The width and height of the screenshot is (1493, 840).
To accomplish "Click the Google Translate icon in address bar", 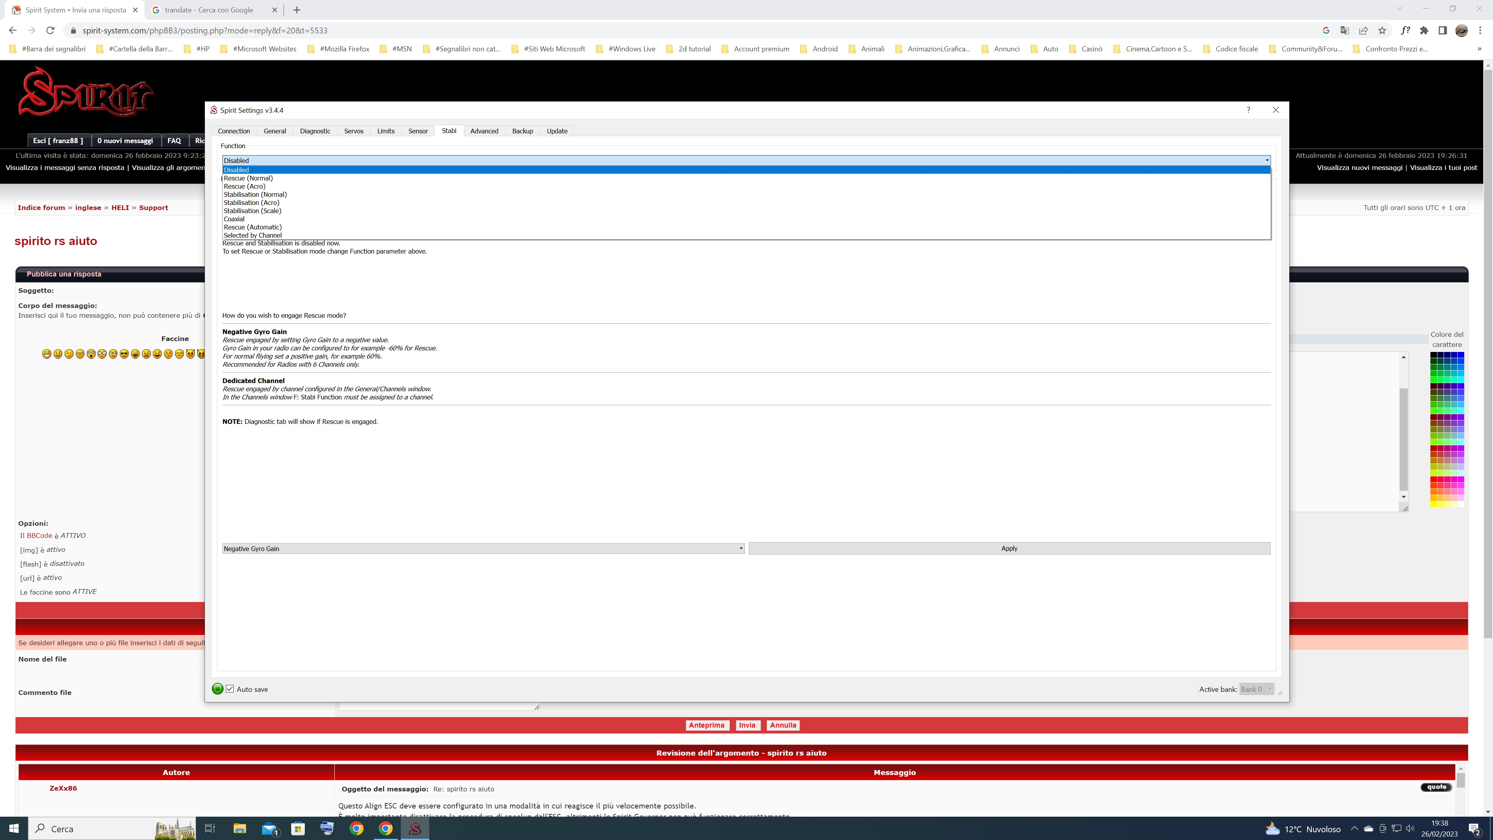I will (x=1344, y=31).
